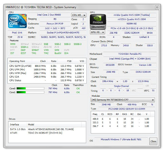The image size is (164, 151).
Task: Click the memory clock 199.4 MHz field
Action: click(x=108, y=81)
